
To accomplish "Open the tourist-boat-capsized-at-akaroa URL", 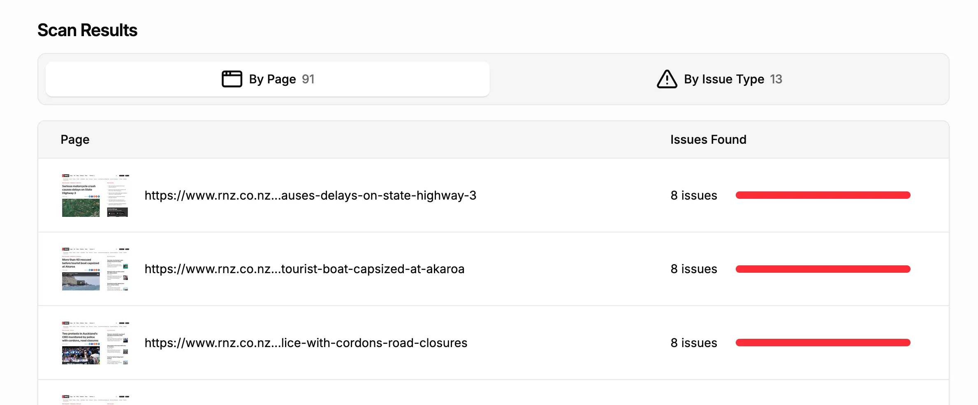I will point(304,269).
